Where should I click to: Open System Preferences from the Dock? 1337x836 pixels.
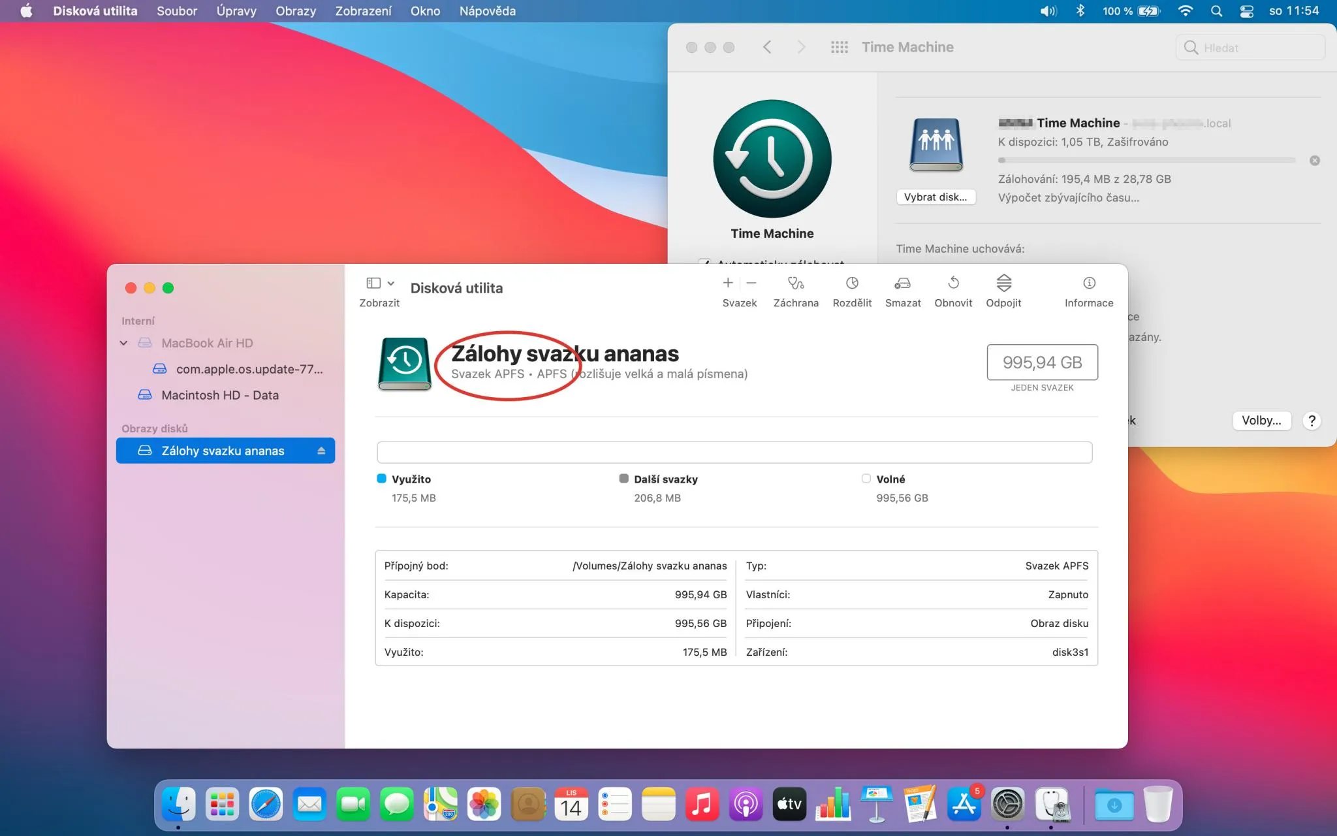coord(1008,804)
